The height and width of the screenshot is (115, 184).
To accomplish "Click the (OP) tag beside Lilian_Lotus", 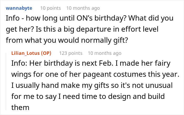I will point(46,53).
